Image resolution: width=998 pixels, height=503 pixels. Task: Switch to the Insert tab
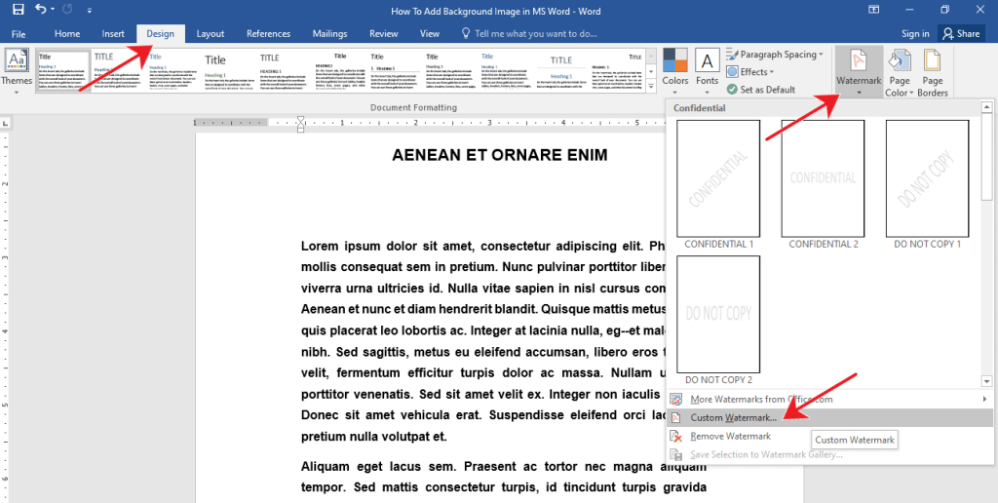[x=113, y=34]
